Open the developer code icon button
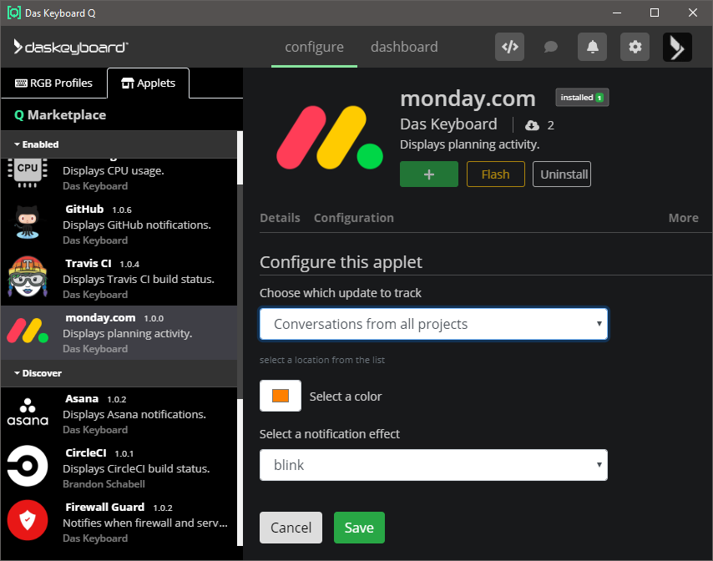Viewport: 713px width, 561px height. pos(510,47)
